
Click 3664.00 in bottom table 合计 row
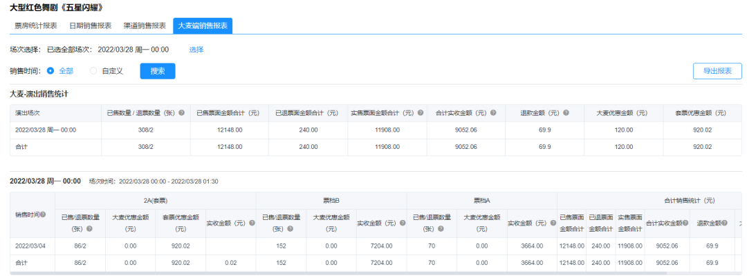(532, 263)
